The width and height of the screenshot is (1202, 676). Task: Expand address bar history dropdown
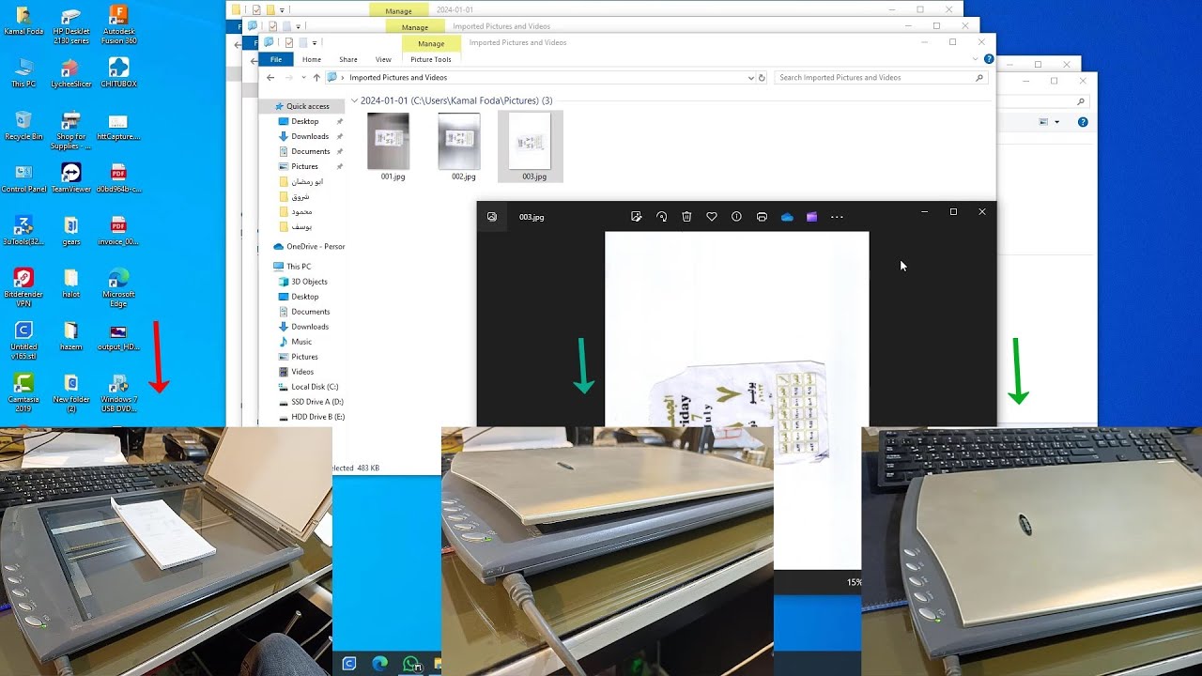point(750,78)
